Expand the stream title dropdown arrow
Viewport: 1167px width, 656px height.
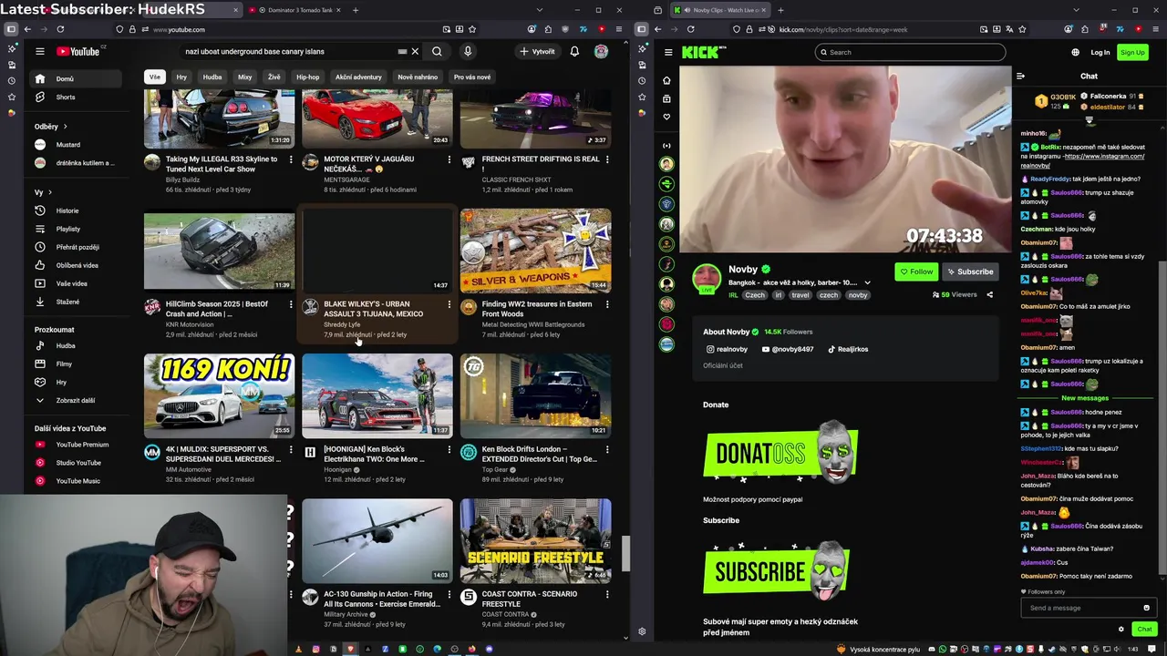pos(867,282)
